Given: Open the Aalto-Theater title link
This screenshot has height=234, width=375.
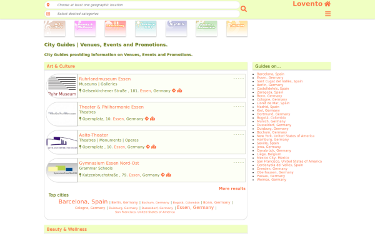Looking at the screenshot, I should (x=94, y=135).
